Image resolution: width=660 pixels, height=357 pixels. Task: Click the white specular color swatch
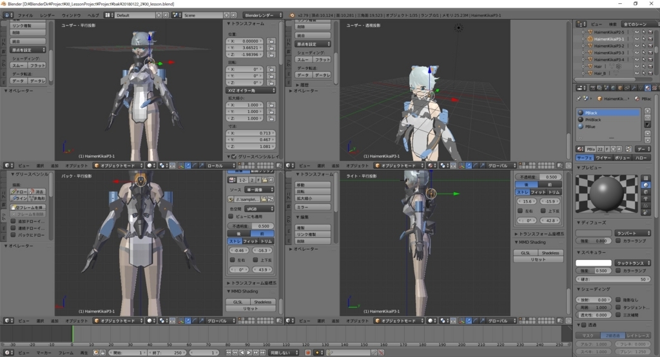coord(594,263)
